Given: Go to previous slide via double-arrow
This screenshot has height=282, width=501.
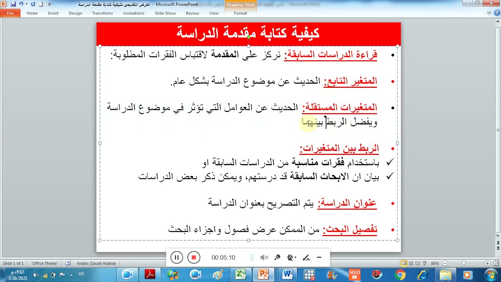Looking at the screenshot, I should 498,243.
